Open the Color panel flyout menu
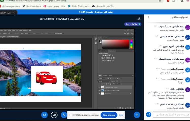This screenshot has width=190, height=121. pyautogui.click(x=133, y=38)
